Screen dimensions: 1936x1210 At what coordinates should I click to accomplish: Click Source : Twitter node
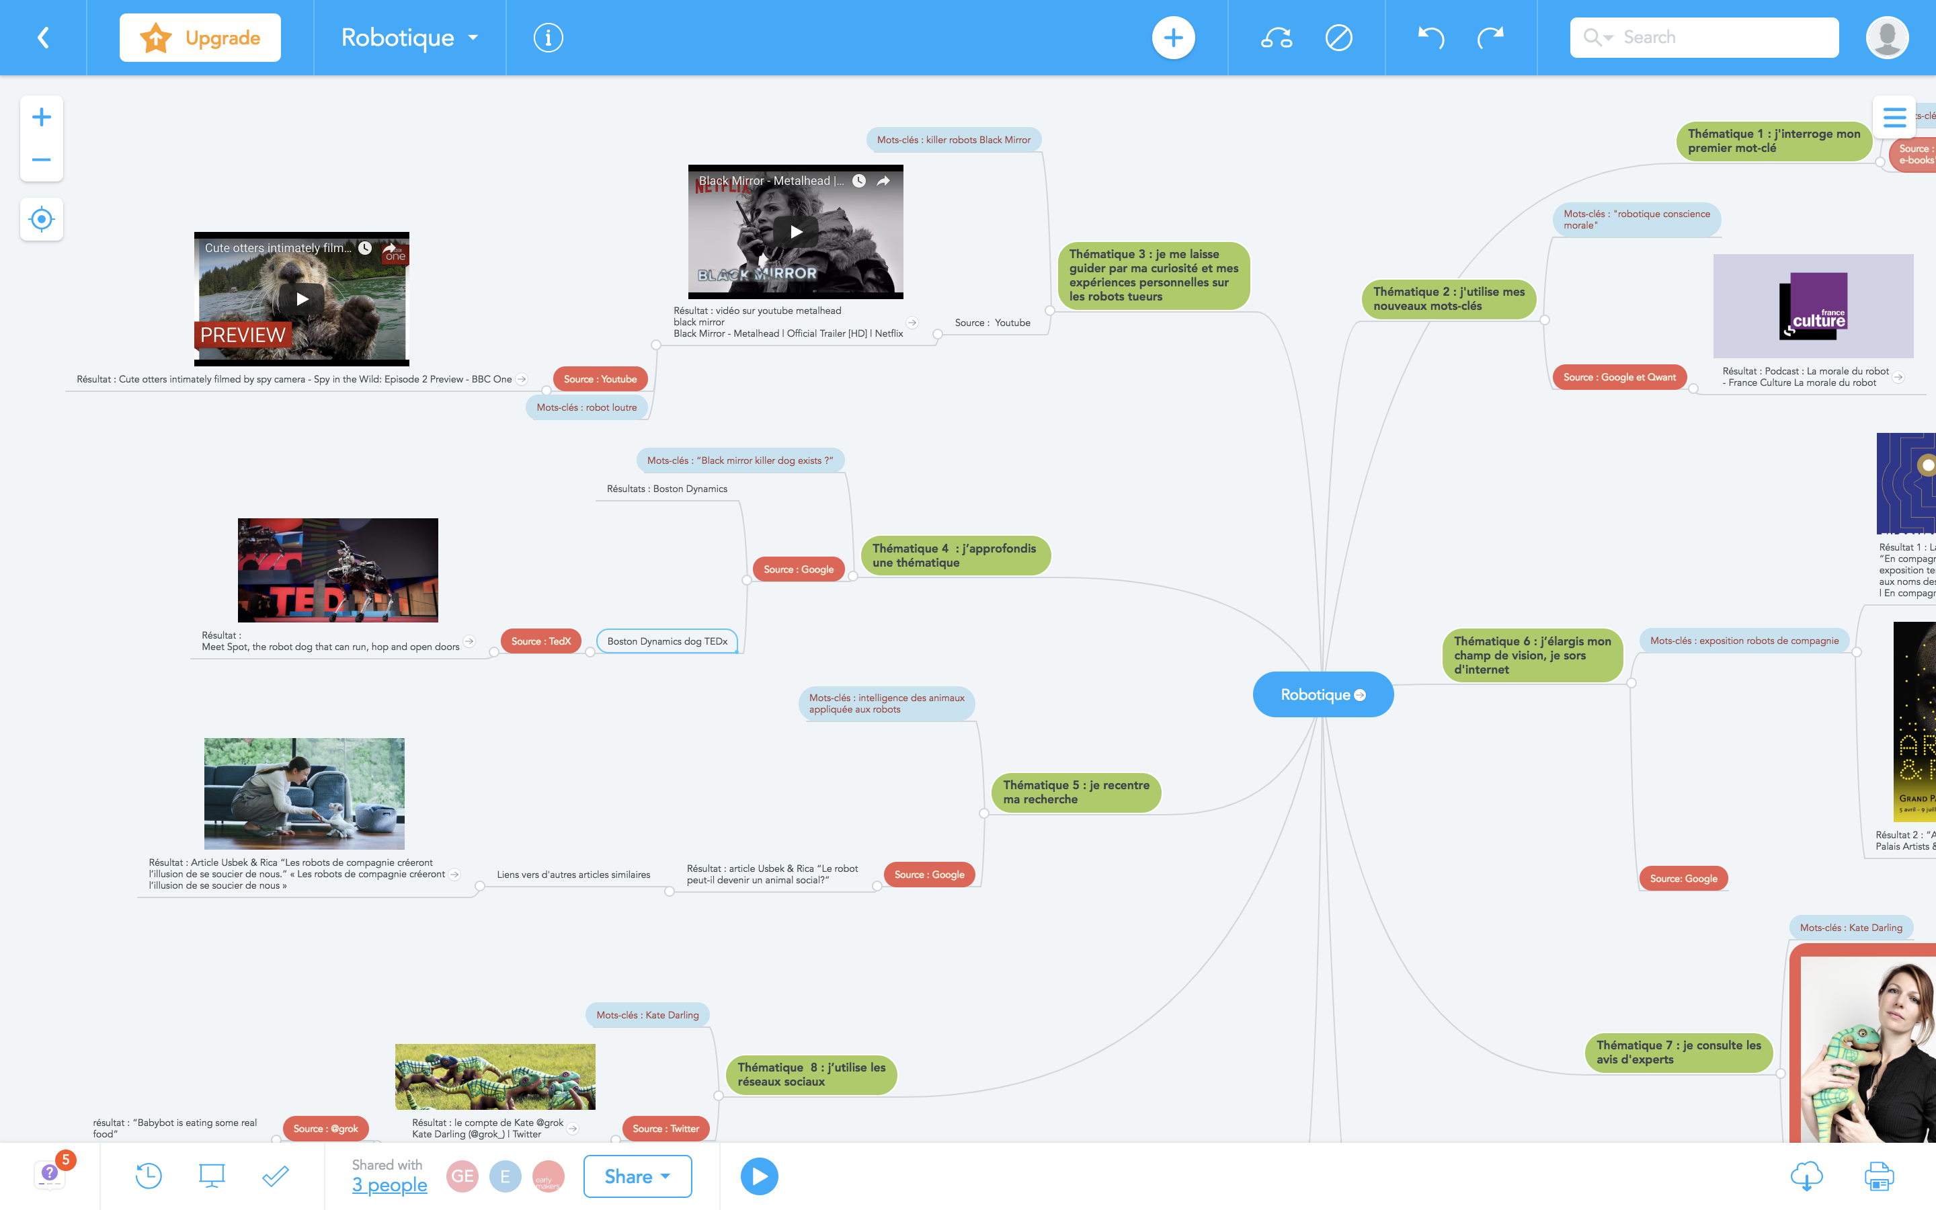665,1129
